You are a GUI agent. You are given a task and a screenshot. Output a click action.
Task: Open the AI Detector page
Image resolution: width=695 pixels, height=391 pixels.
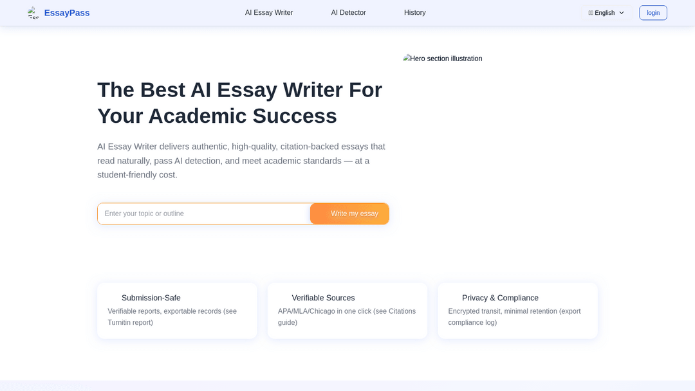coord(348,12)
